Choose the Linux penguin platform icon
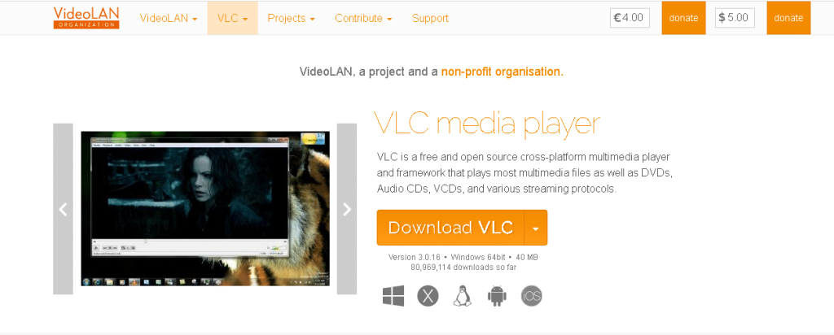Image resolution: width=834 pixels, height=335 pixels. click(x=463, y=296)
